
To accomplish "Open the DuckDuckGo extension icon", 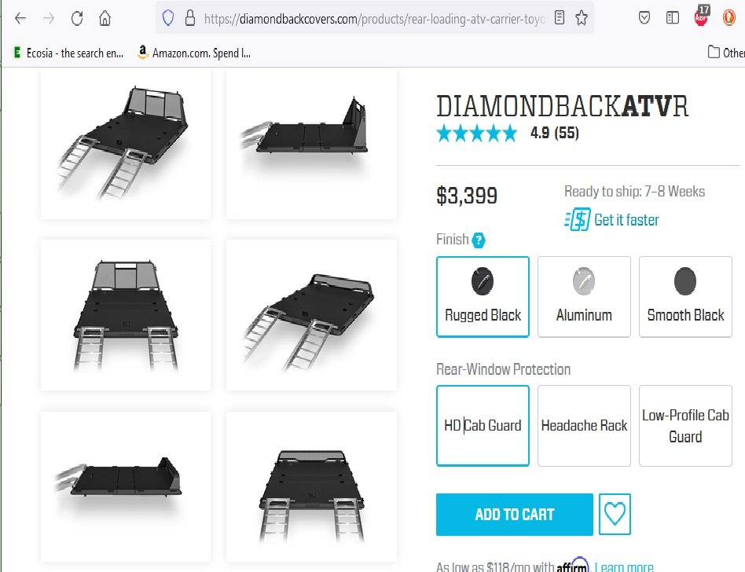I will coord(728,18).
